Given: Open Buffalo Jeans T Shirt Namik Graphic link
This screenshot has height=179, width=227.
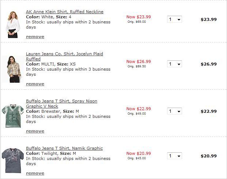Looking at the screenshot, I should (x=64, y=148).
